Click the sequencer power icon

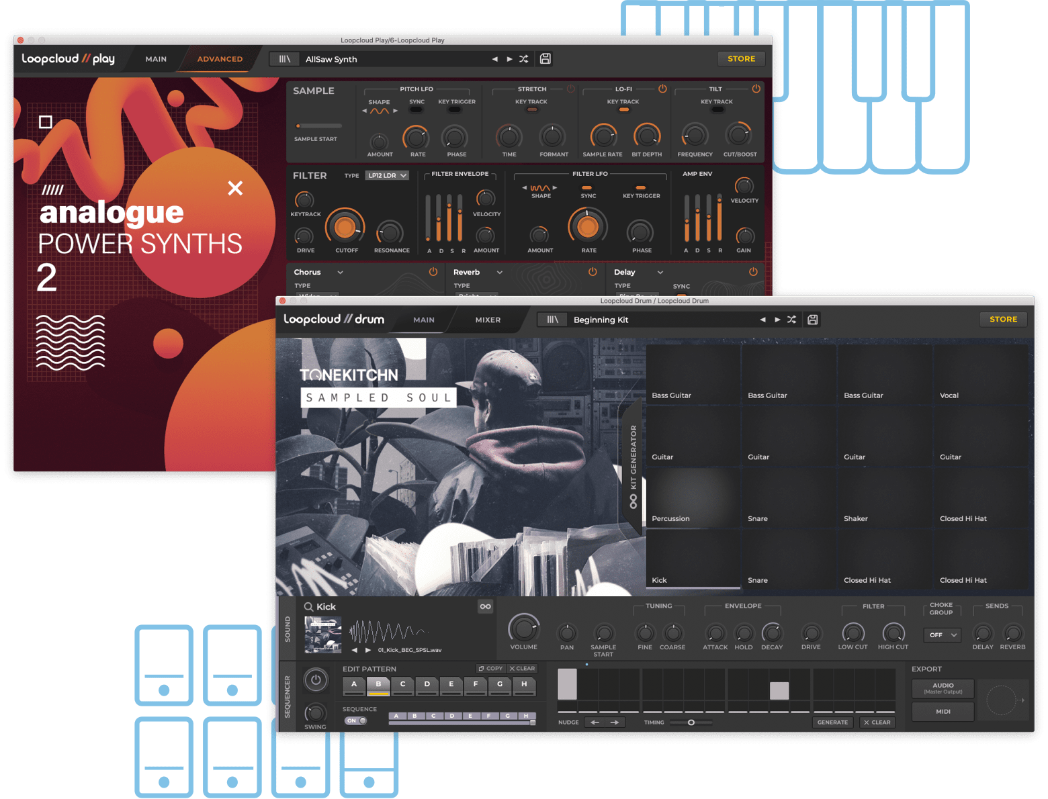click(315, 680)
